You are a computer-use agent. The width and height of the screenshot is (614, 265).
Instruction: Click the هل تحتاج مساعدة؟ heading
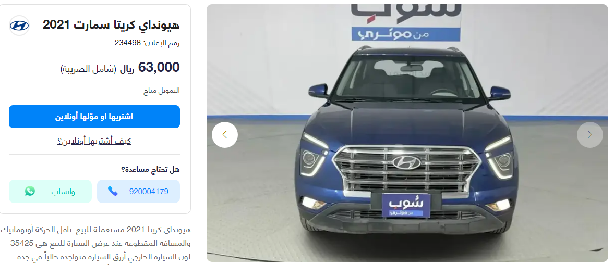pos(150,169)
